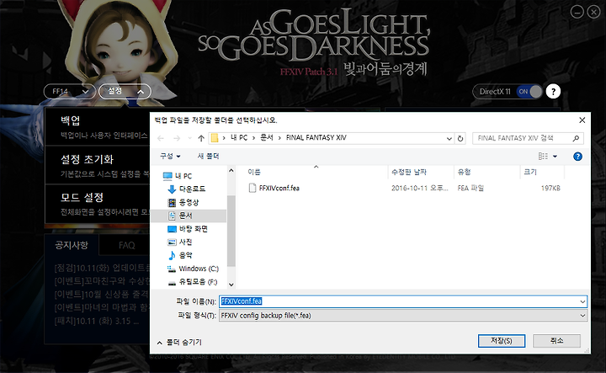This screenshot has width=606, height=373.
Task: Open 동영상 folder in navigation pane
Action: [183, 202]
